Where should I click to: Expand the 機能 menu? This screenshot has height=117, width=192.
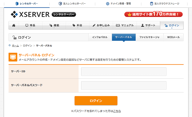pos(54,25)
